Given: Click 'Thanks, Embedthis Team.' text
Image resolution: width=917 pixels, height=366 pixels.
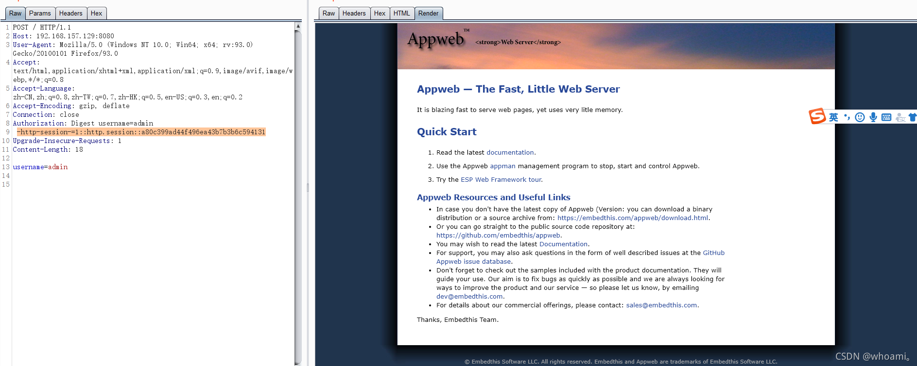Looking at the screenshot, I should pyautogui.click(x=458, y=319).
